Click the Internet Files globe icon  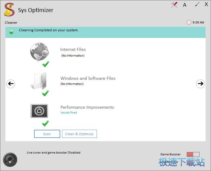tap(39, 51)
